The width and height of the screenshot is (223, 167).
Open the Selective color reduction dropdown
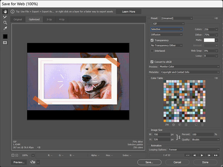point(166,29)
